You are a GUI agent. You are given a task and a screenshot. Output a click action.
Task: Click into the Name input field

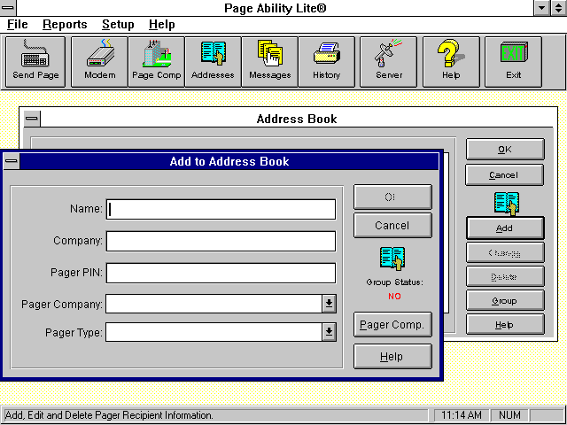pos(221,209)
